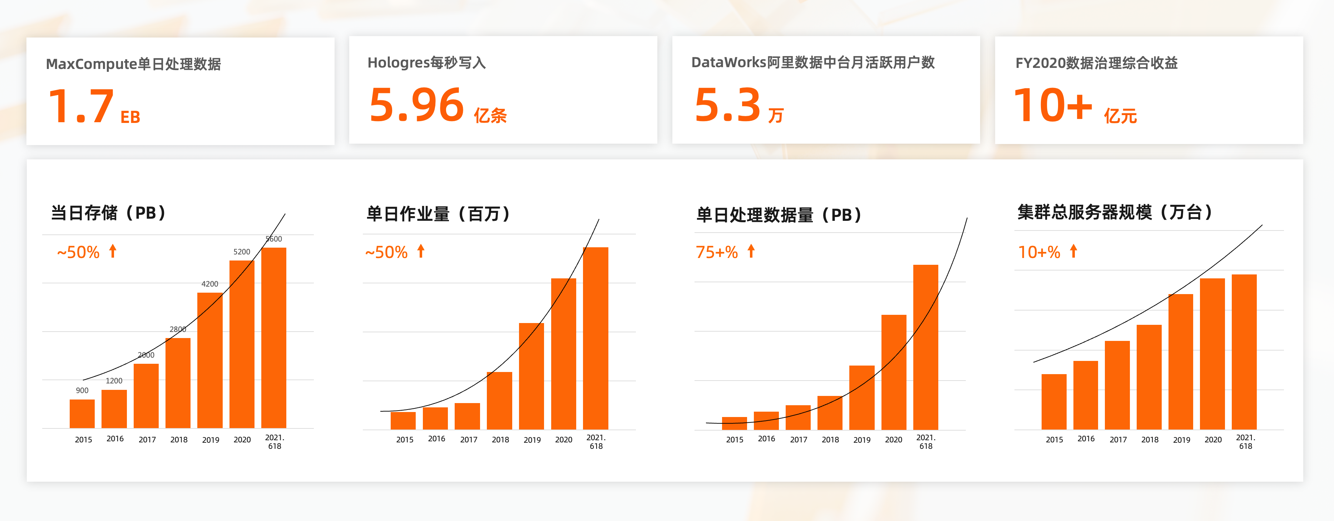Screen dimensions: 1334x521
Task: Click the 单日处理数据量（PB）chart title
Action: click(779, 215)
